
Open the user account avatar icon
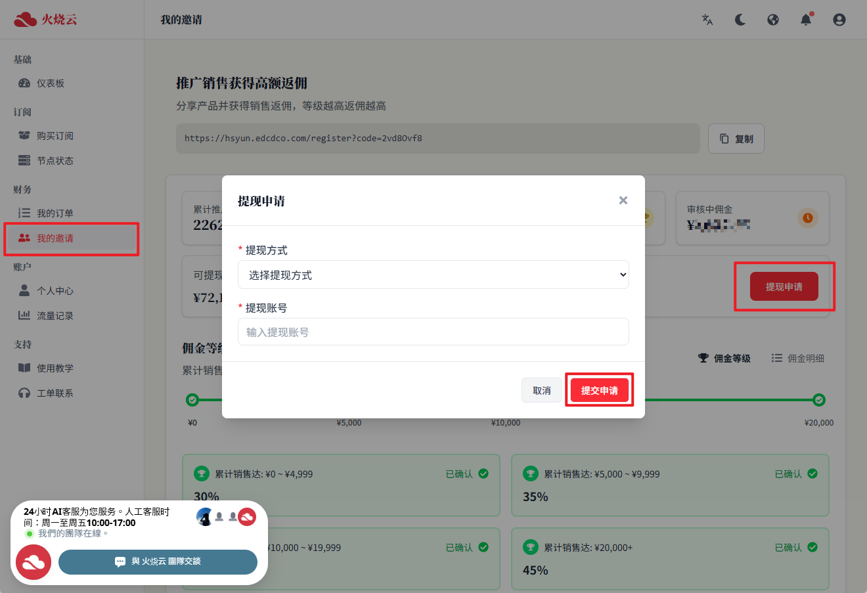[839, 20]
